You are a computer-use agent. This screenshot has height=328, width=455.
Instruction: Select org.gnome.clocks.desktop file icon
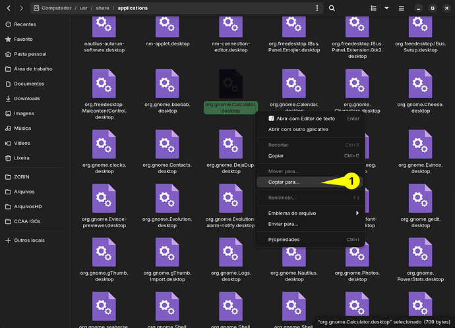103,143
